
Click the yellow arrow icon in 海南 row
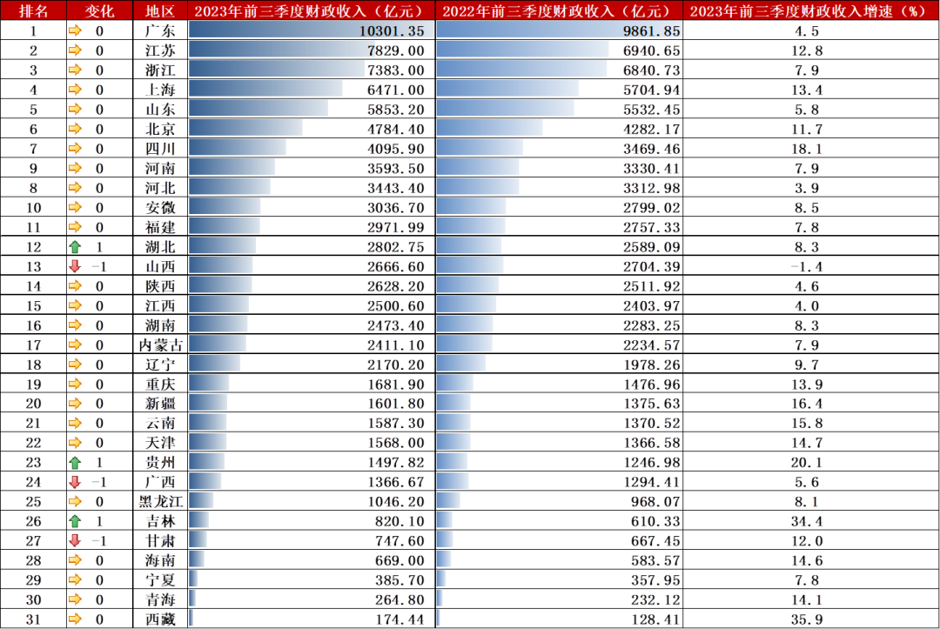(x=75, y=560)
